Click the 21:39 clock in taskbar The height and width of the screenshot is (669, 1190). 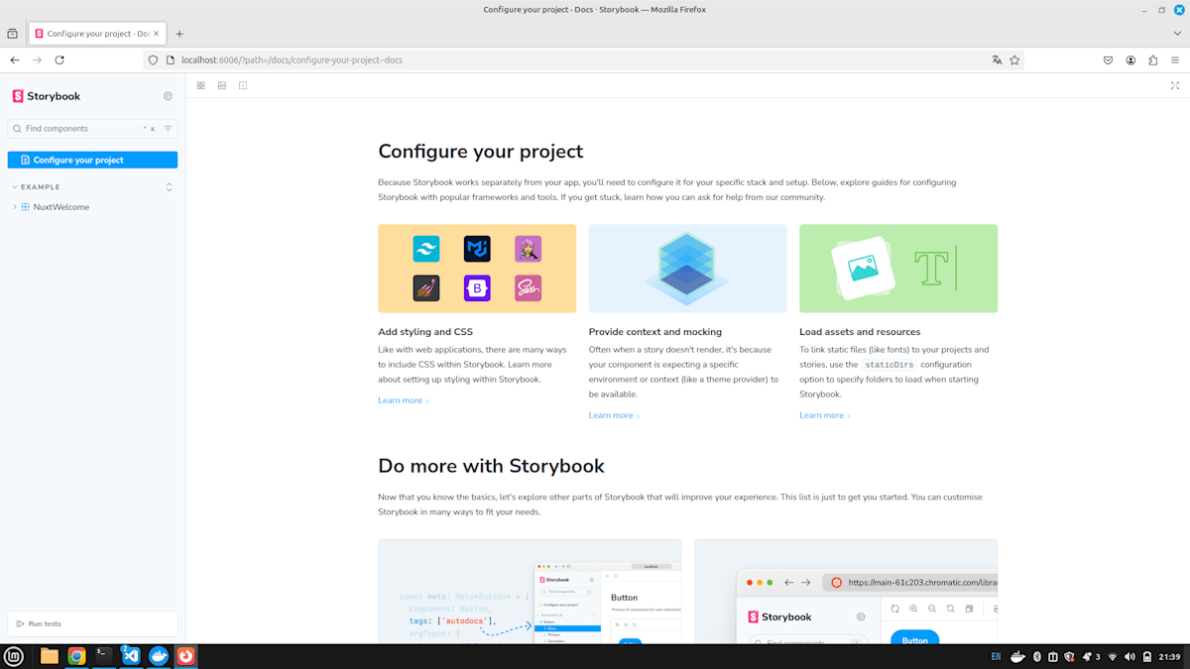[x=1170, y=657]
